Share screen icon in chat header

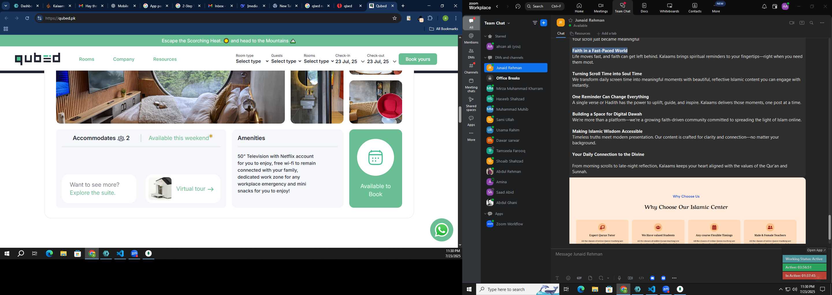pos(802,23)
